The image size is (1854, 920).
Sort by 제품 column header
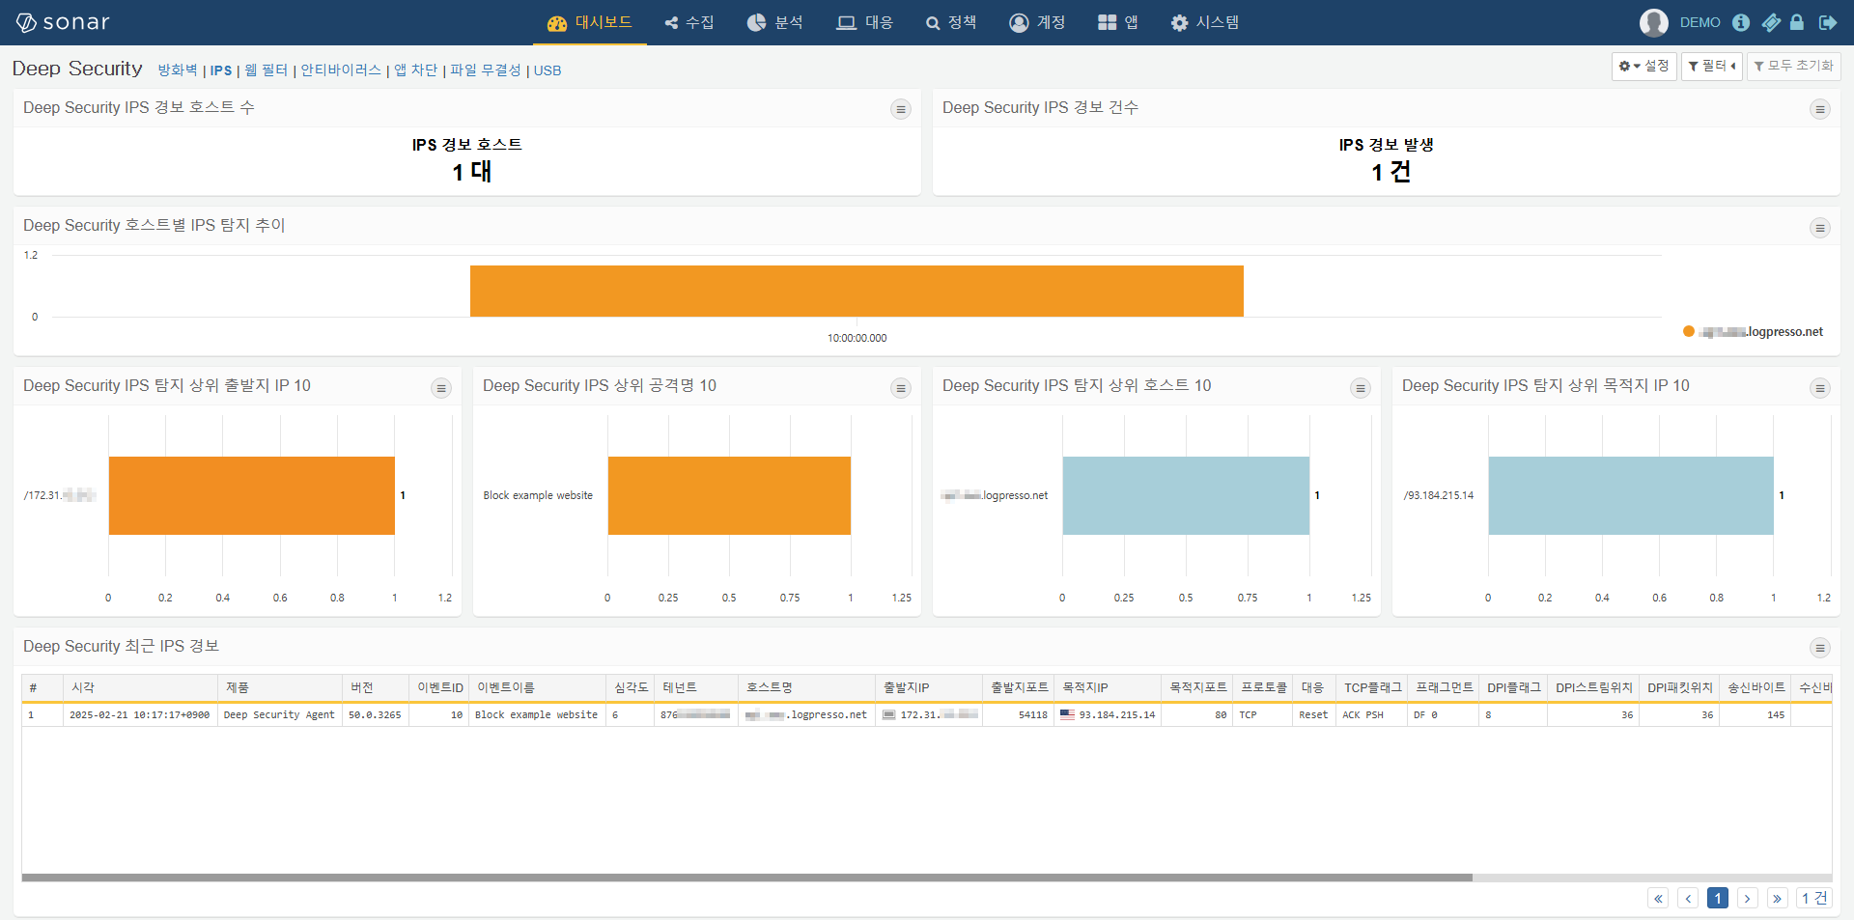tap(280, 687)
